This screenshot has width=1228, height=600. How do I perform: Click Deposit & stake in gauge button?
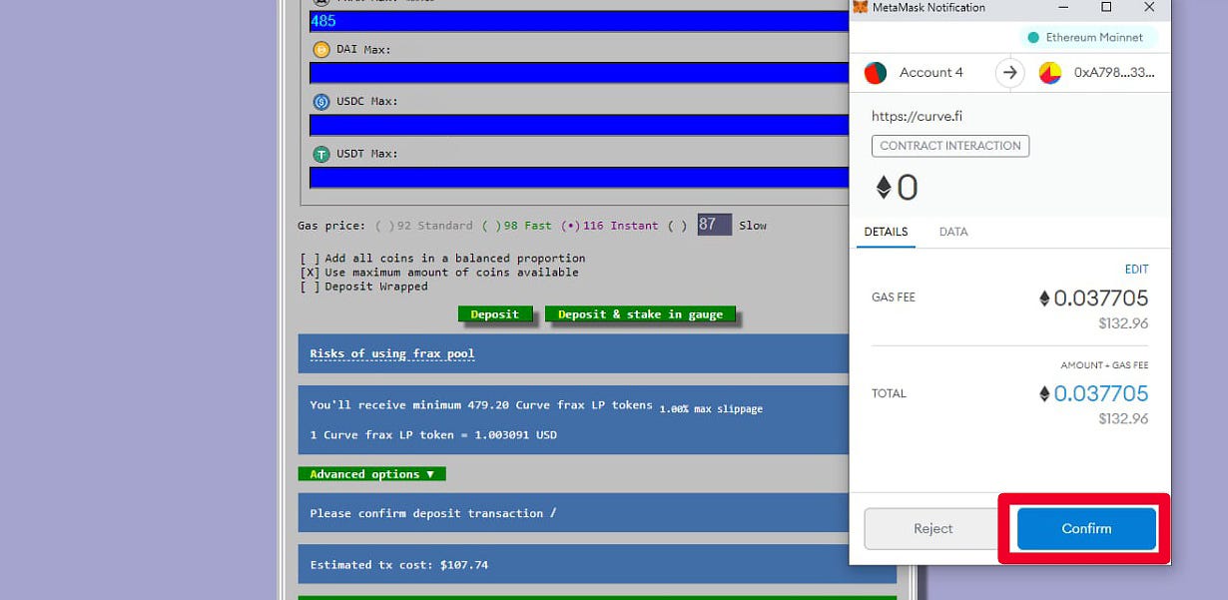click(640, 314)
